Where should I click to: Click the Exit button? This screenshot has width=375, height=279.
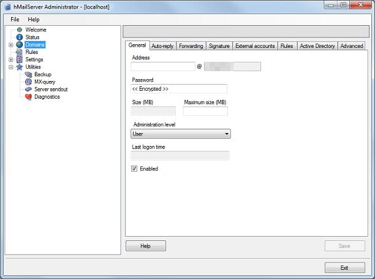[344, 268]
